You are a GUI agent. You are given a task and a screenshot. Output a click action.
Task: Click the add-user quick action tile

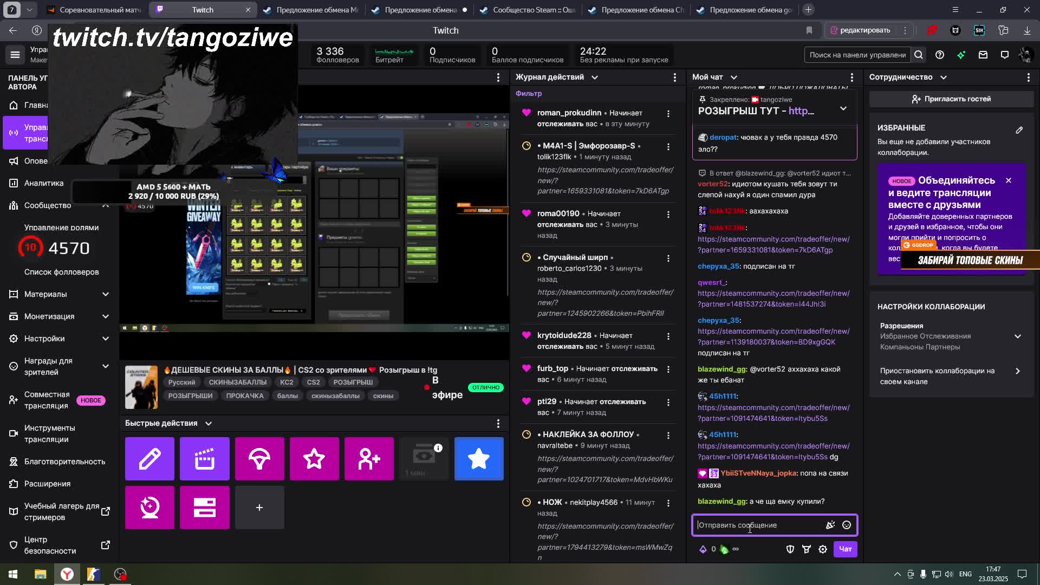click(369, 459)
